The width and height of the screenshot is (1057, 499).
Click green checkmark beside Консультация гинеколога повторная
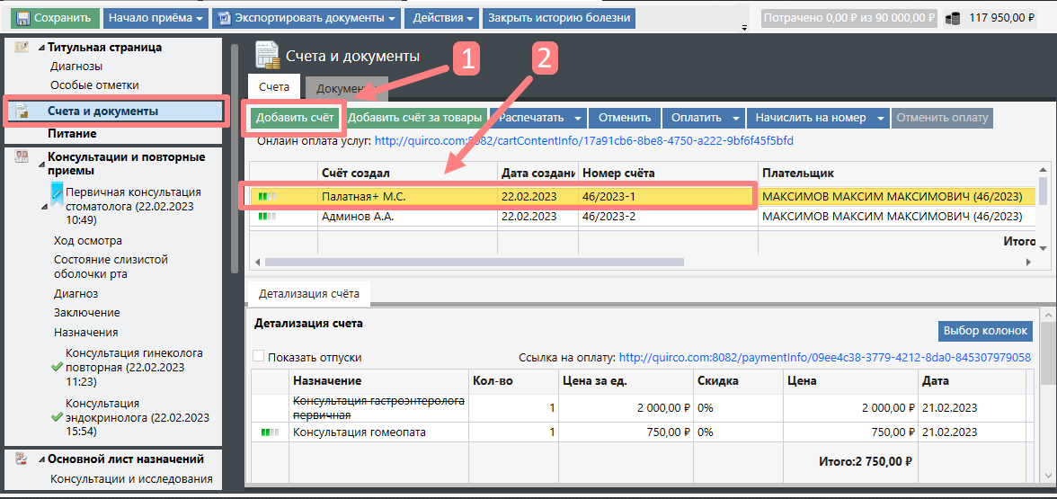coord(58,367)
